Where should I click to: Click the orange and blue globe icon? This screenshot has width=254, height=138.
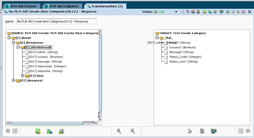(x=193, y=12)
